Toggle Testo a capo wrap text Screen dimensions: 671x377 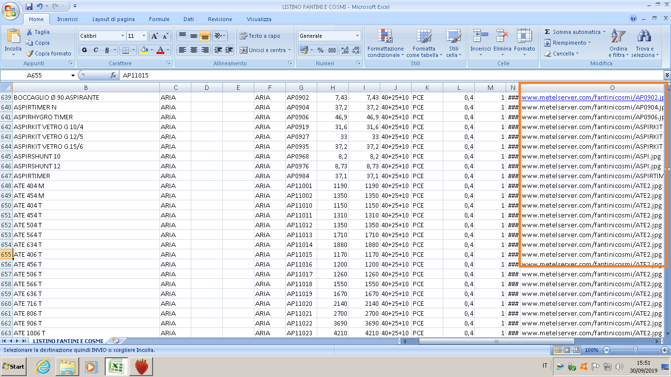(x=260, y=36)
